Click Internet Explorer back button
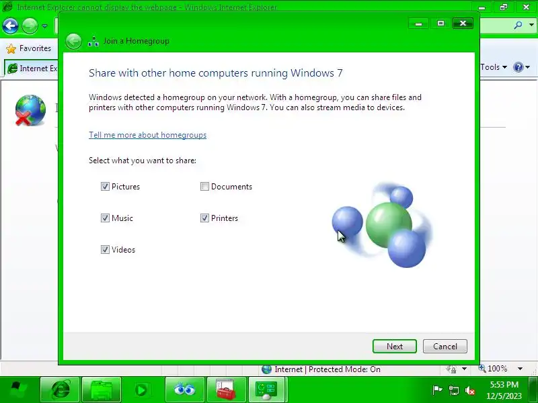Image resolution: width=538 pixels, height=403 pixels. pyautogui.click(x=10, y=26)
